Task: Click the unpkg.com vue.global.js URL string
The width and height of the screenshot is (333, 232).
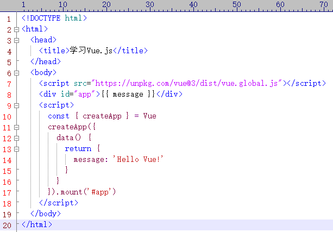Action: pyautogui.click(x=187, y=83)
